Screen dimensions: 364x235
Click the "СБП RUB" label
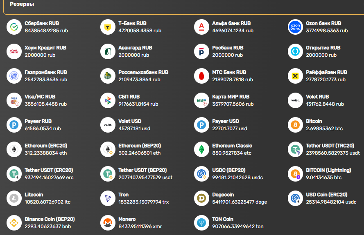(x=129, y=97)
